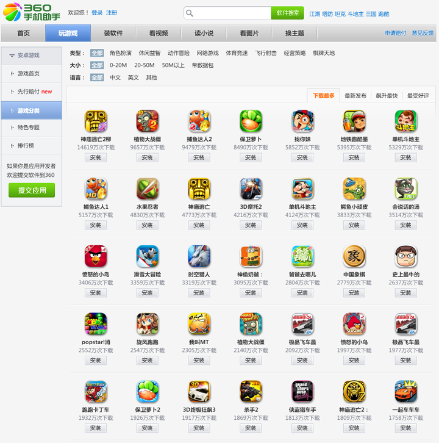Install 水果忍者 via its 安装 button
Viewport: 439px width, 443px height.
(x=148, y=225)
